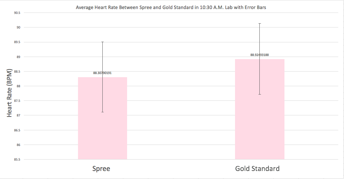Click the 87 y-axis tick label
This screenshot has height=179, width=344.
click(18, 115)
